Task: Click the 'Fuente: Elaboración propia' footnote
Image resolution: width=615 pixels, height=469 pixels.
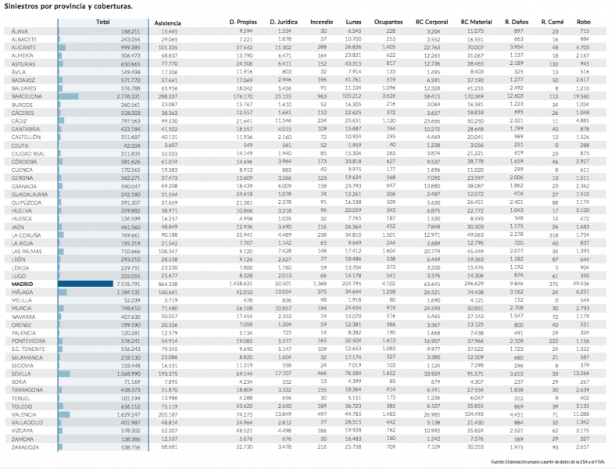Action: 548,462
